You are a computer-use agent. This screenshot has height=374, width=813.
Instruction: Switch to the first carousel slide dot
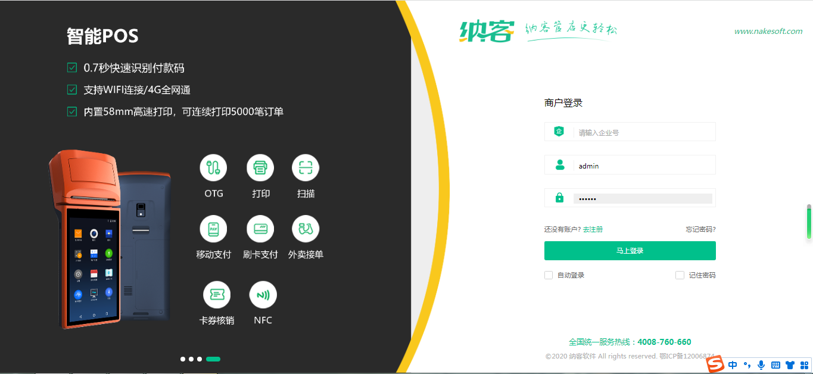(183, 359)
